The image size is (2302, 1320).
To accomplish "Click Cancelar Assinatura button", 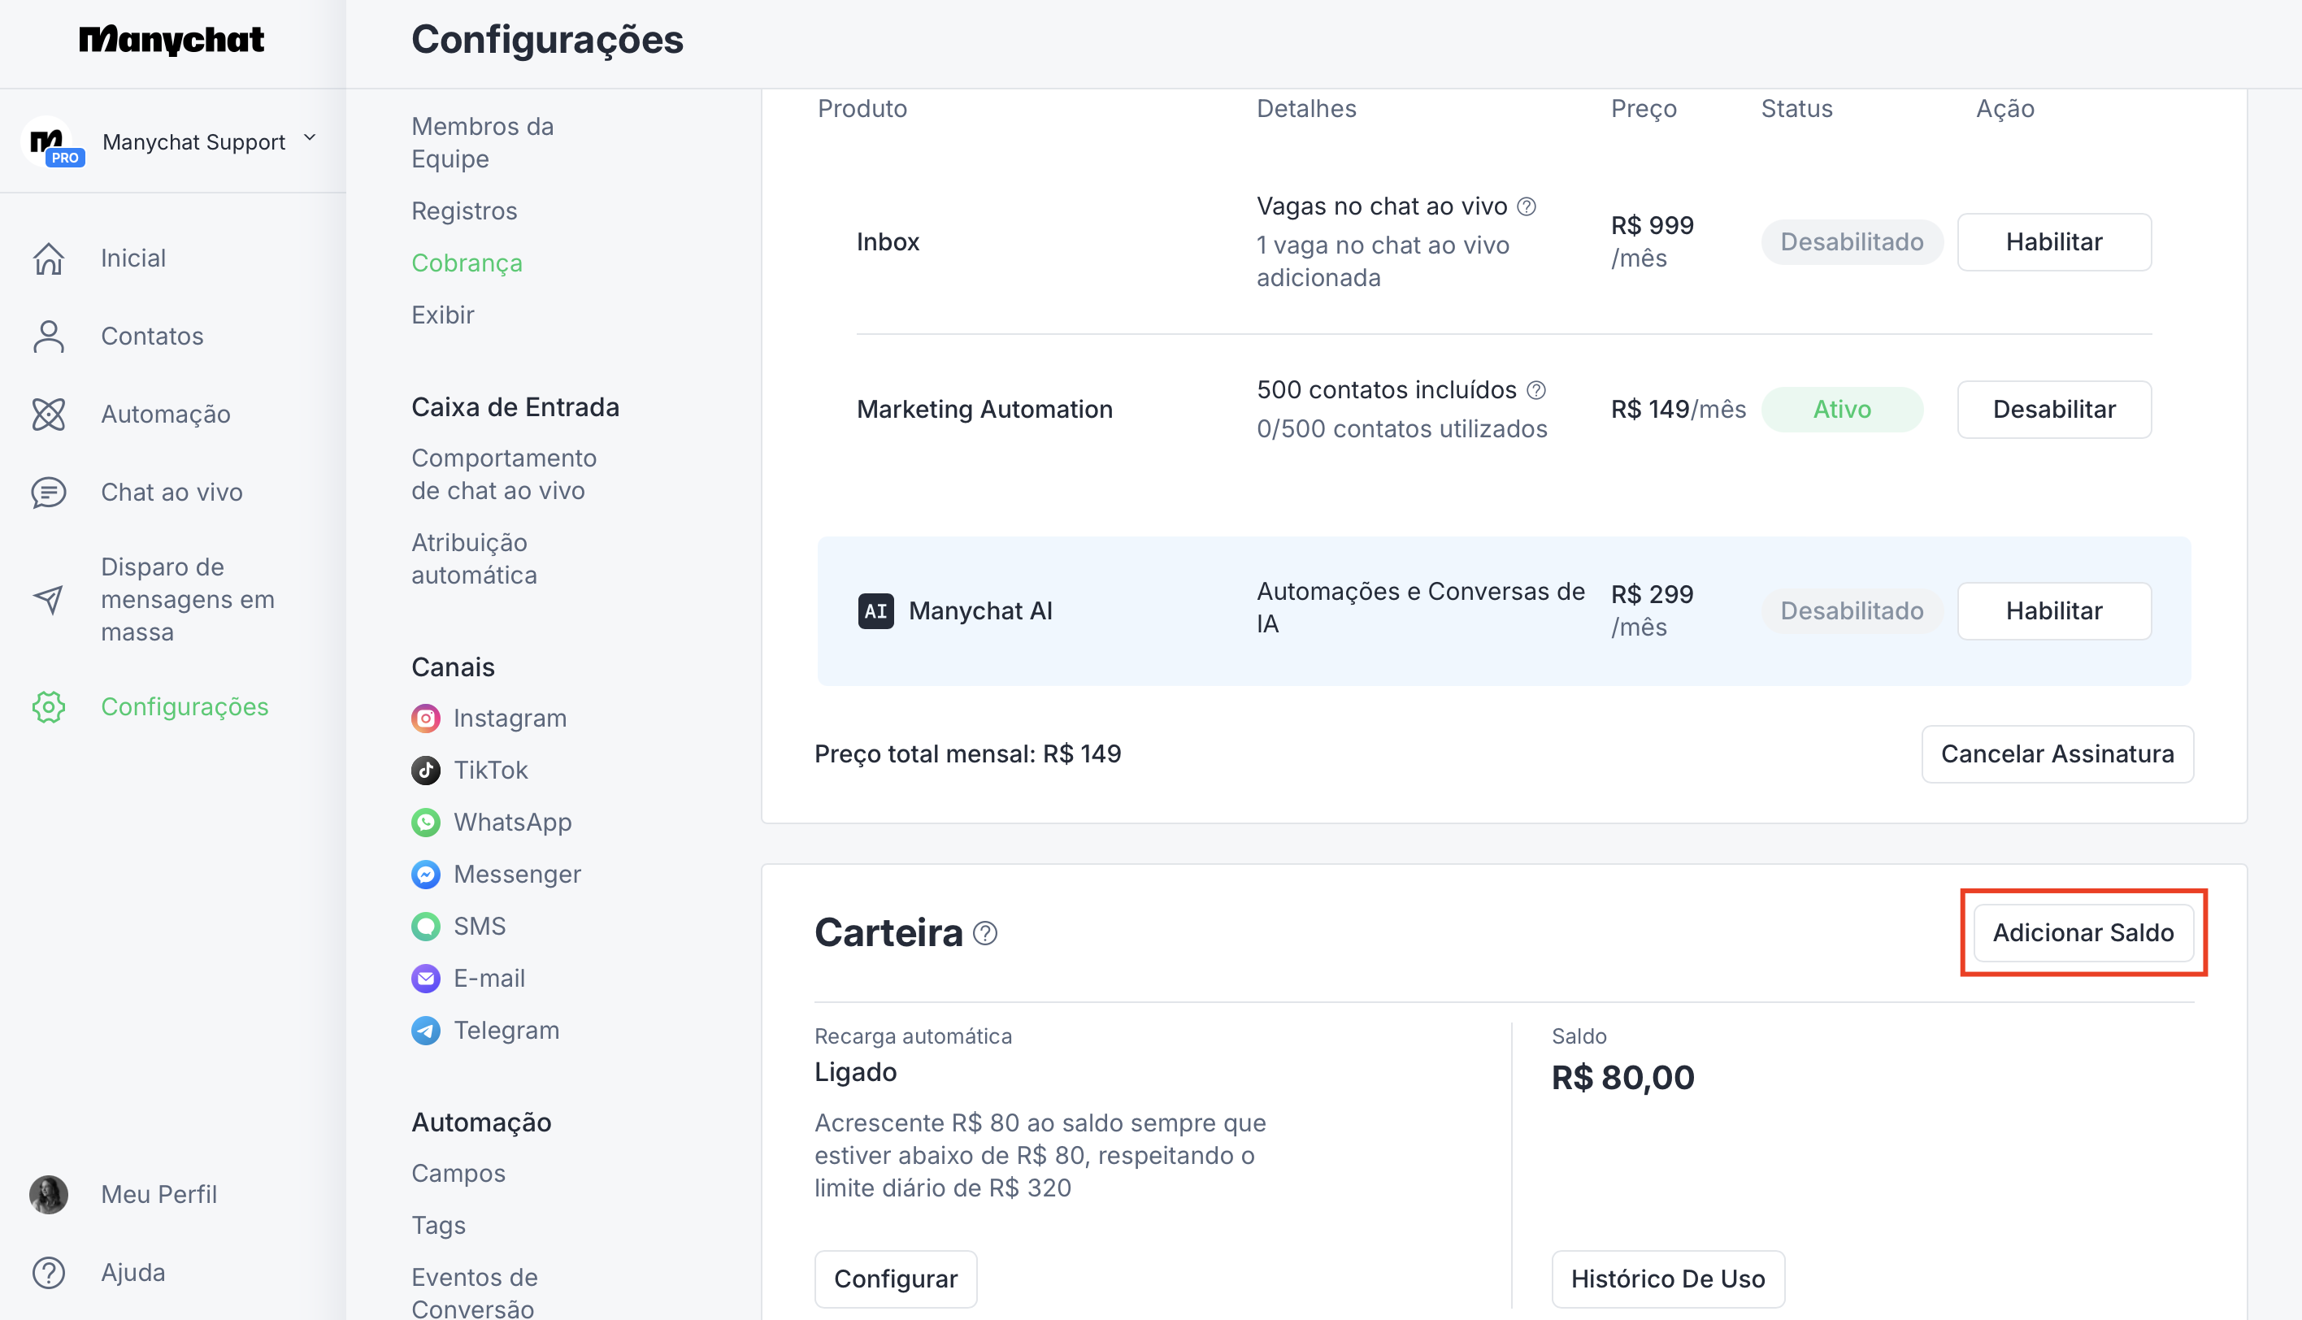I will click(x=2057, y=755).
